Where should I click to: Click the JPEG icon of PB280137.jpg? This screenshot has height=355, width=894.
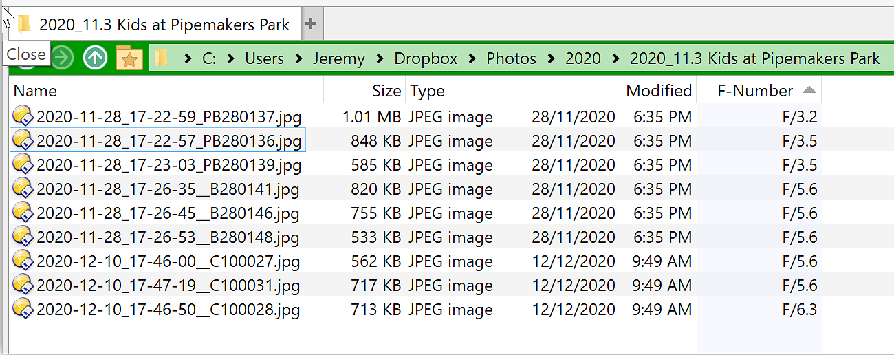click(23, 116)
